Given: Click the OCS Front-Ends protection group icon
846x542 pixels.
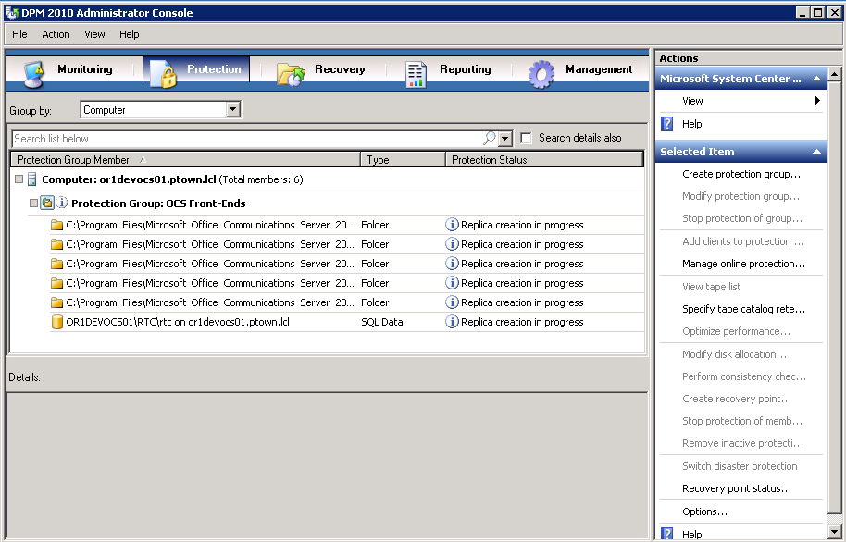Looking at the screenshot, I should coord(47,203).
